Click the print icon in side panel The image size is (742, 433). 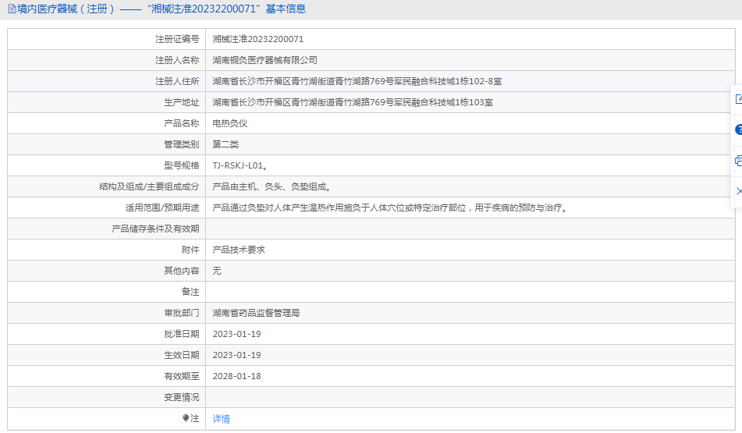[739, 161]
